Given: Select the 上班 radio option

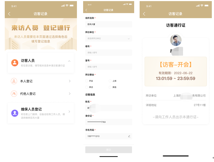Looking at the screenshot, I should tap(110, 81).
